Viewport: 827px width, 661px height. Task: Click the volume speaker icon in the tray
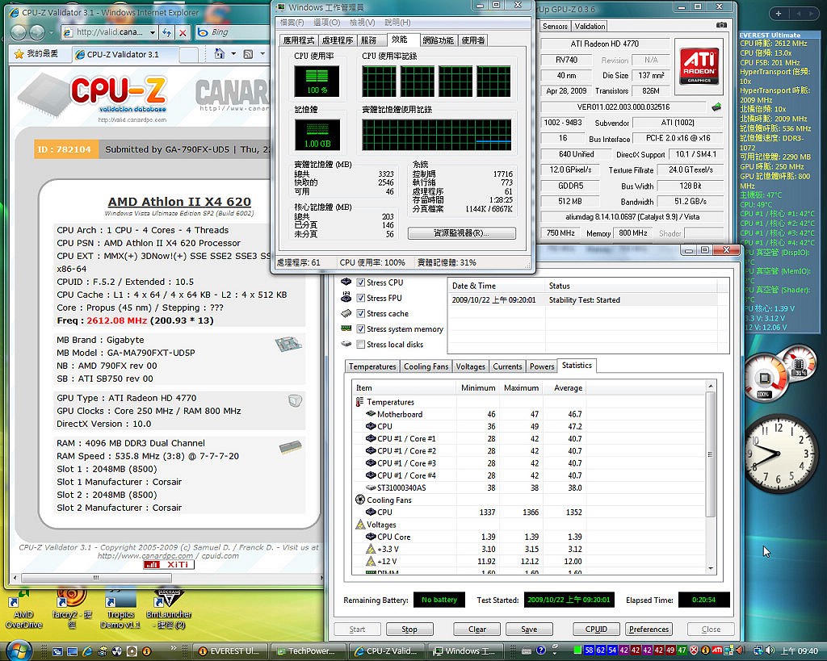[770, 651]
